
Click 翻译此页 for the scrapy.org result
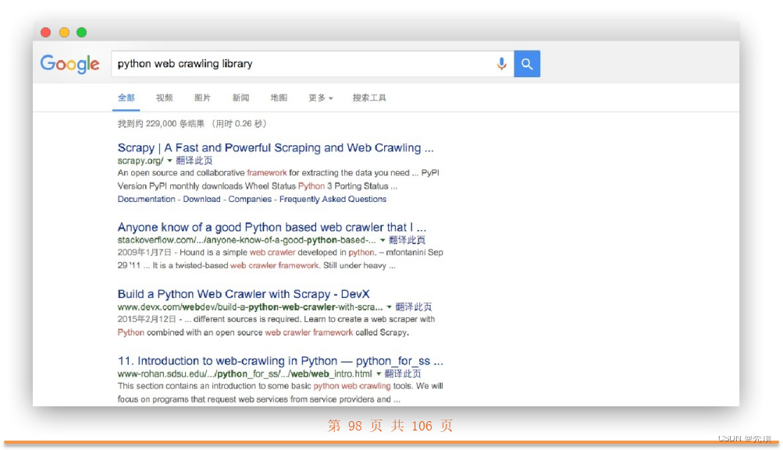(194, 161)
